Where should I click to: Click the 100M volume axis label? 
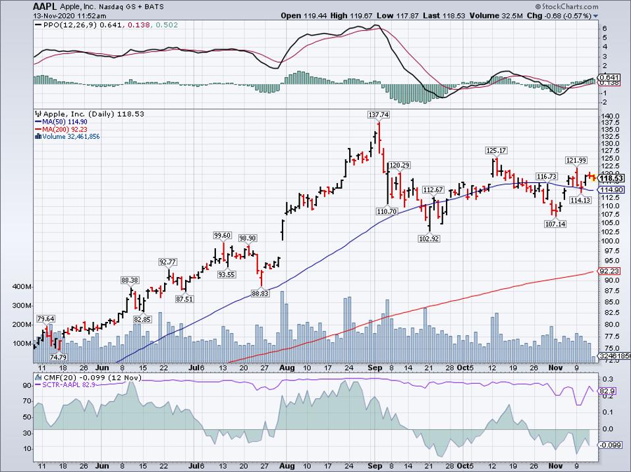[x=22, y=344]
